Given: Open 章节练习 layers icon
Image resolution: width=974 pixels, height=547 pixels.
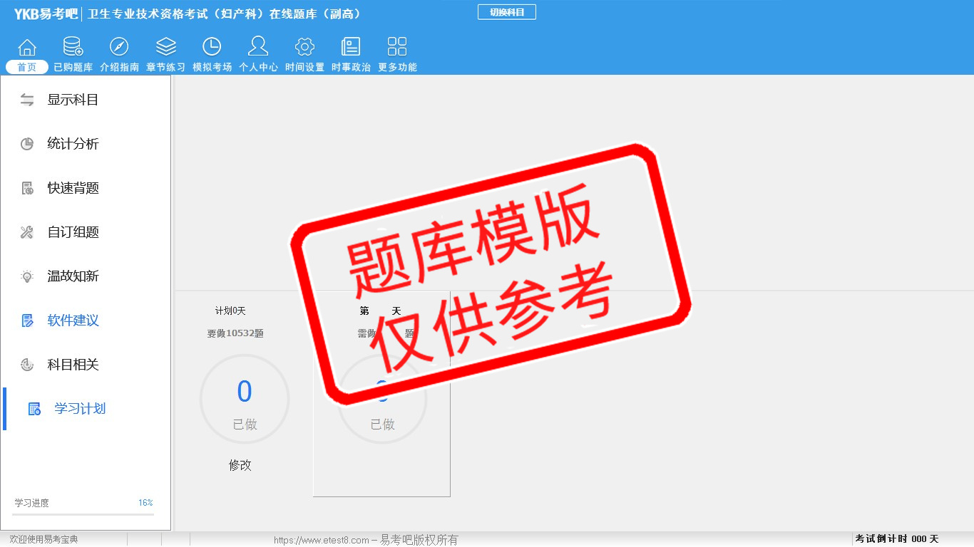Looking at the screenshot, I should [x=165, y=48].
